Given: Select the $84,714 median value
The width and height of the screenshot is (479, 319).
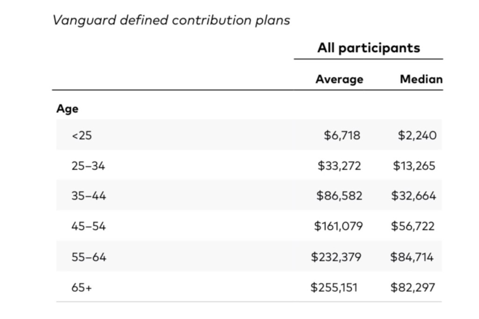Looking at the screenshot, I should point(412,257).
